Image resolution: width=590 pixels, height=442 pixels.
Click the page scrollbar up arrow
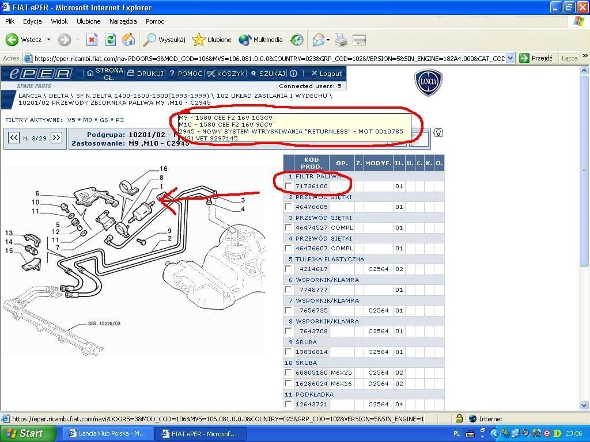pyautogui.click(x=584, y=71)
